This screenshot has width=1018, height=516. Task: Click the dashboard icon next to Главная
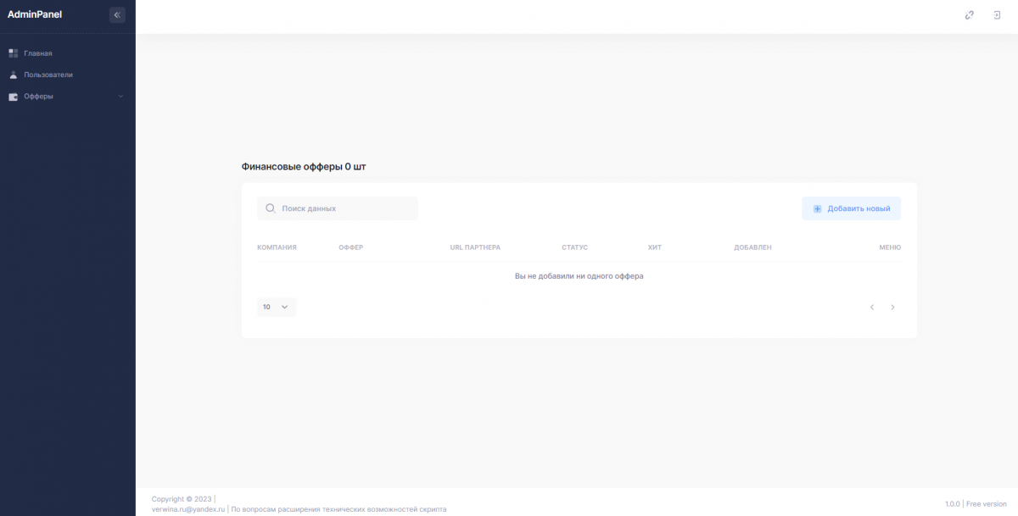[x=13, y=53]
